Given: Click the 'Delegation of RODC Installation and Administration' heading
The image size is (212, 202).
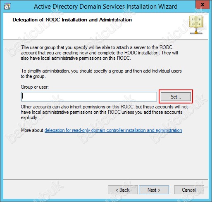Looking at the screenshot, I should [x=72, y=20].
